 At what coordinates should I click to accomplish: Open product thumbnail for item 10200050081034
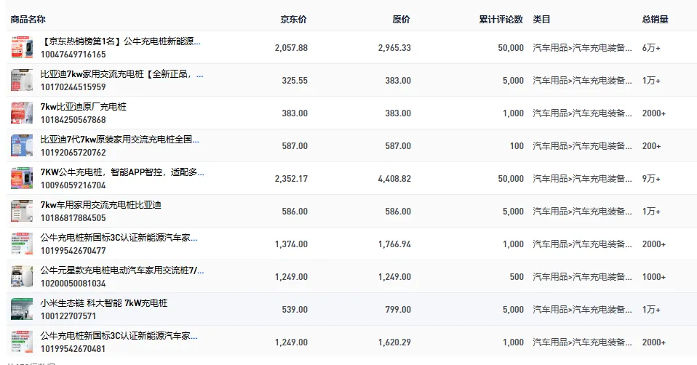(x=22, y=276)
